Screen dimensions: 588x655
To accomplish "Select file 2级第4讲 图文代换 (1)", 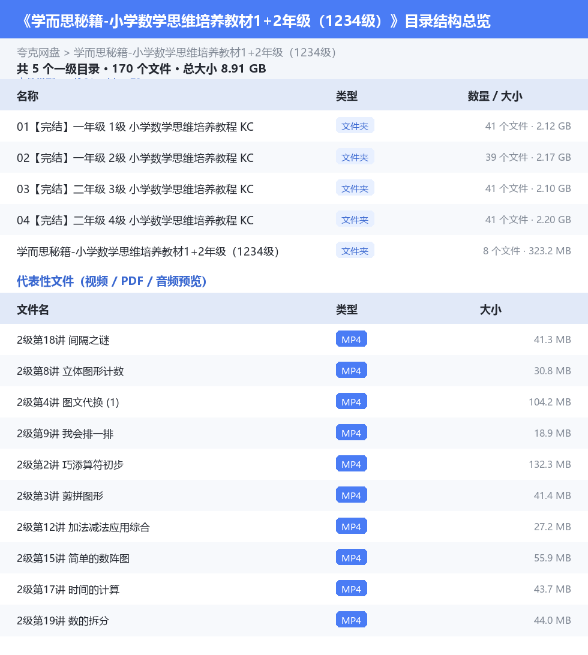I will [68, 402].
